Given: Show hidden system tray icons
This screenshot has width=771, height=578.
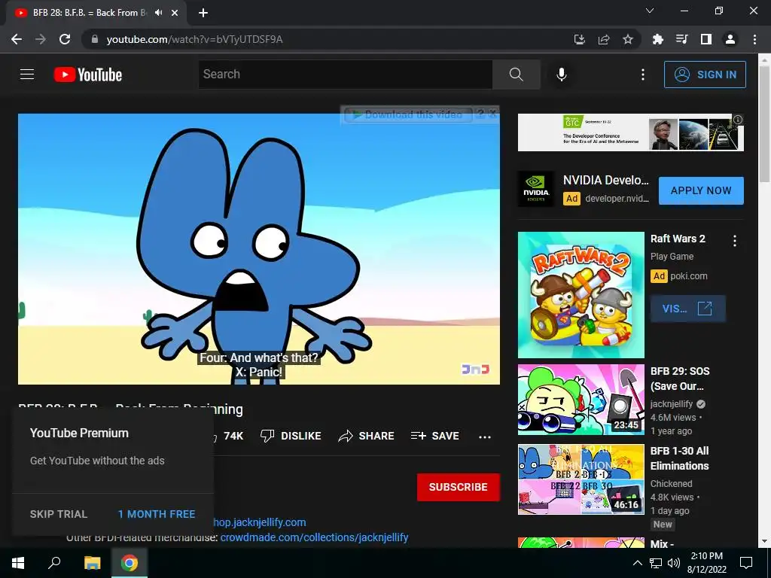Looking at the screenshot, I should pyautogui.click(x=637, y=563).
